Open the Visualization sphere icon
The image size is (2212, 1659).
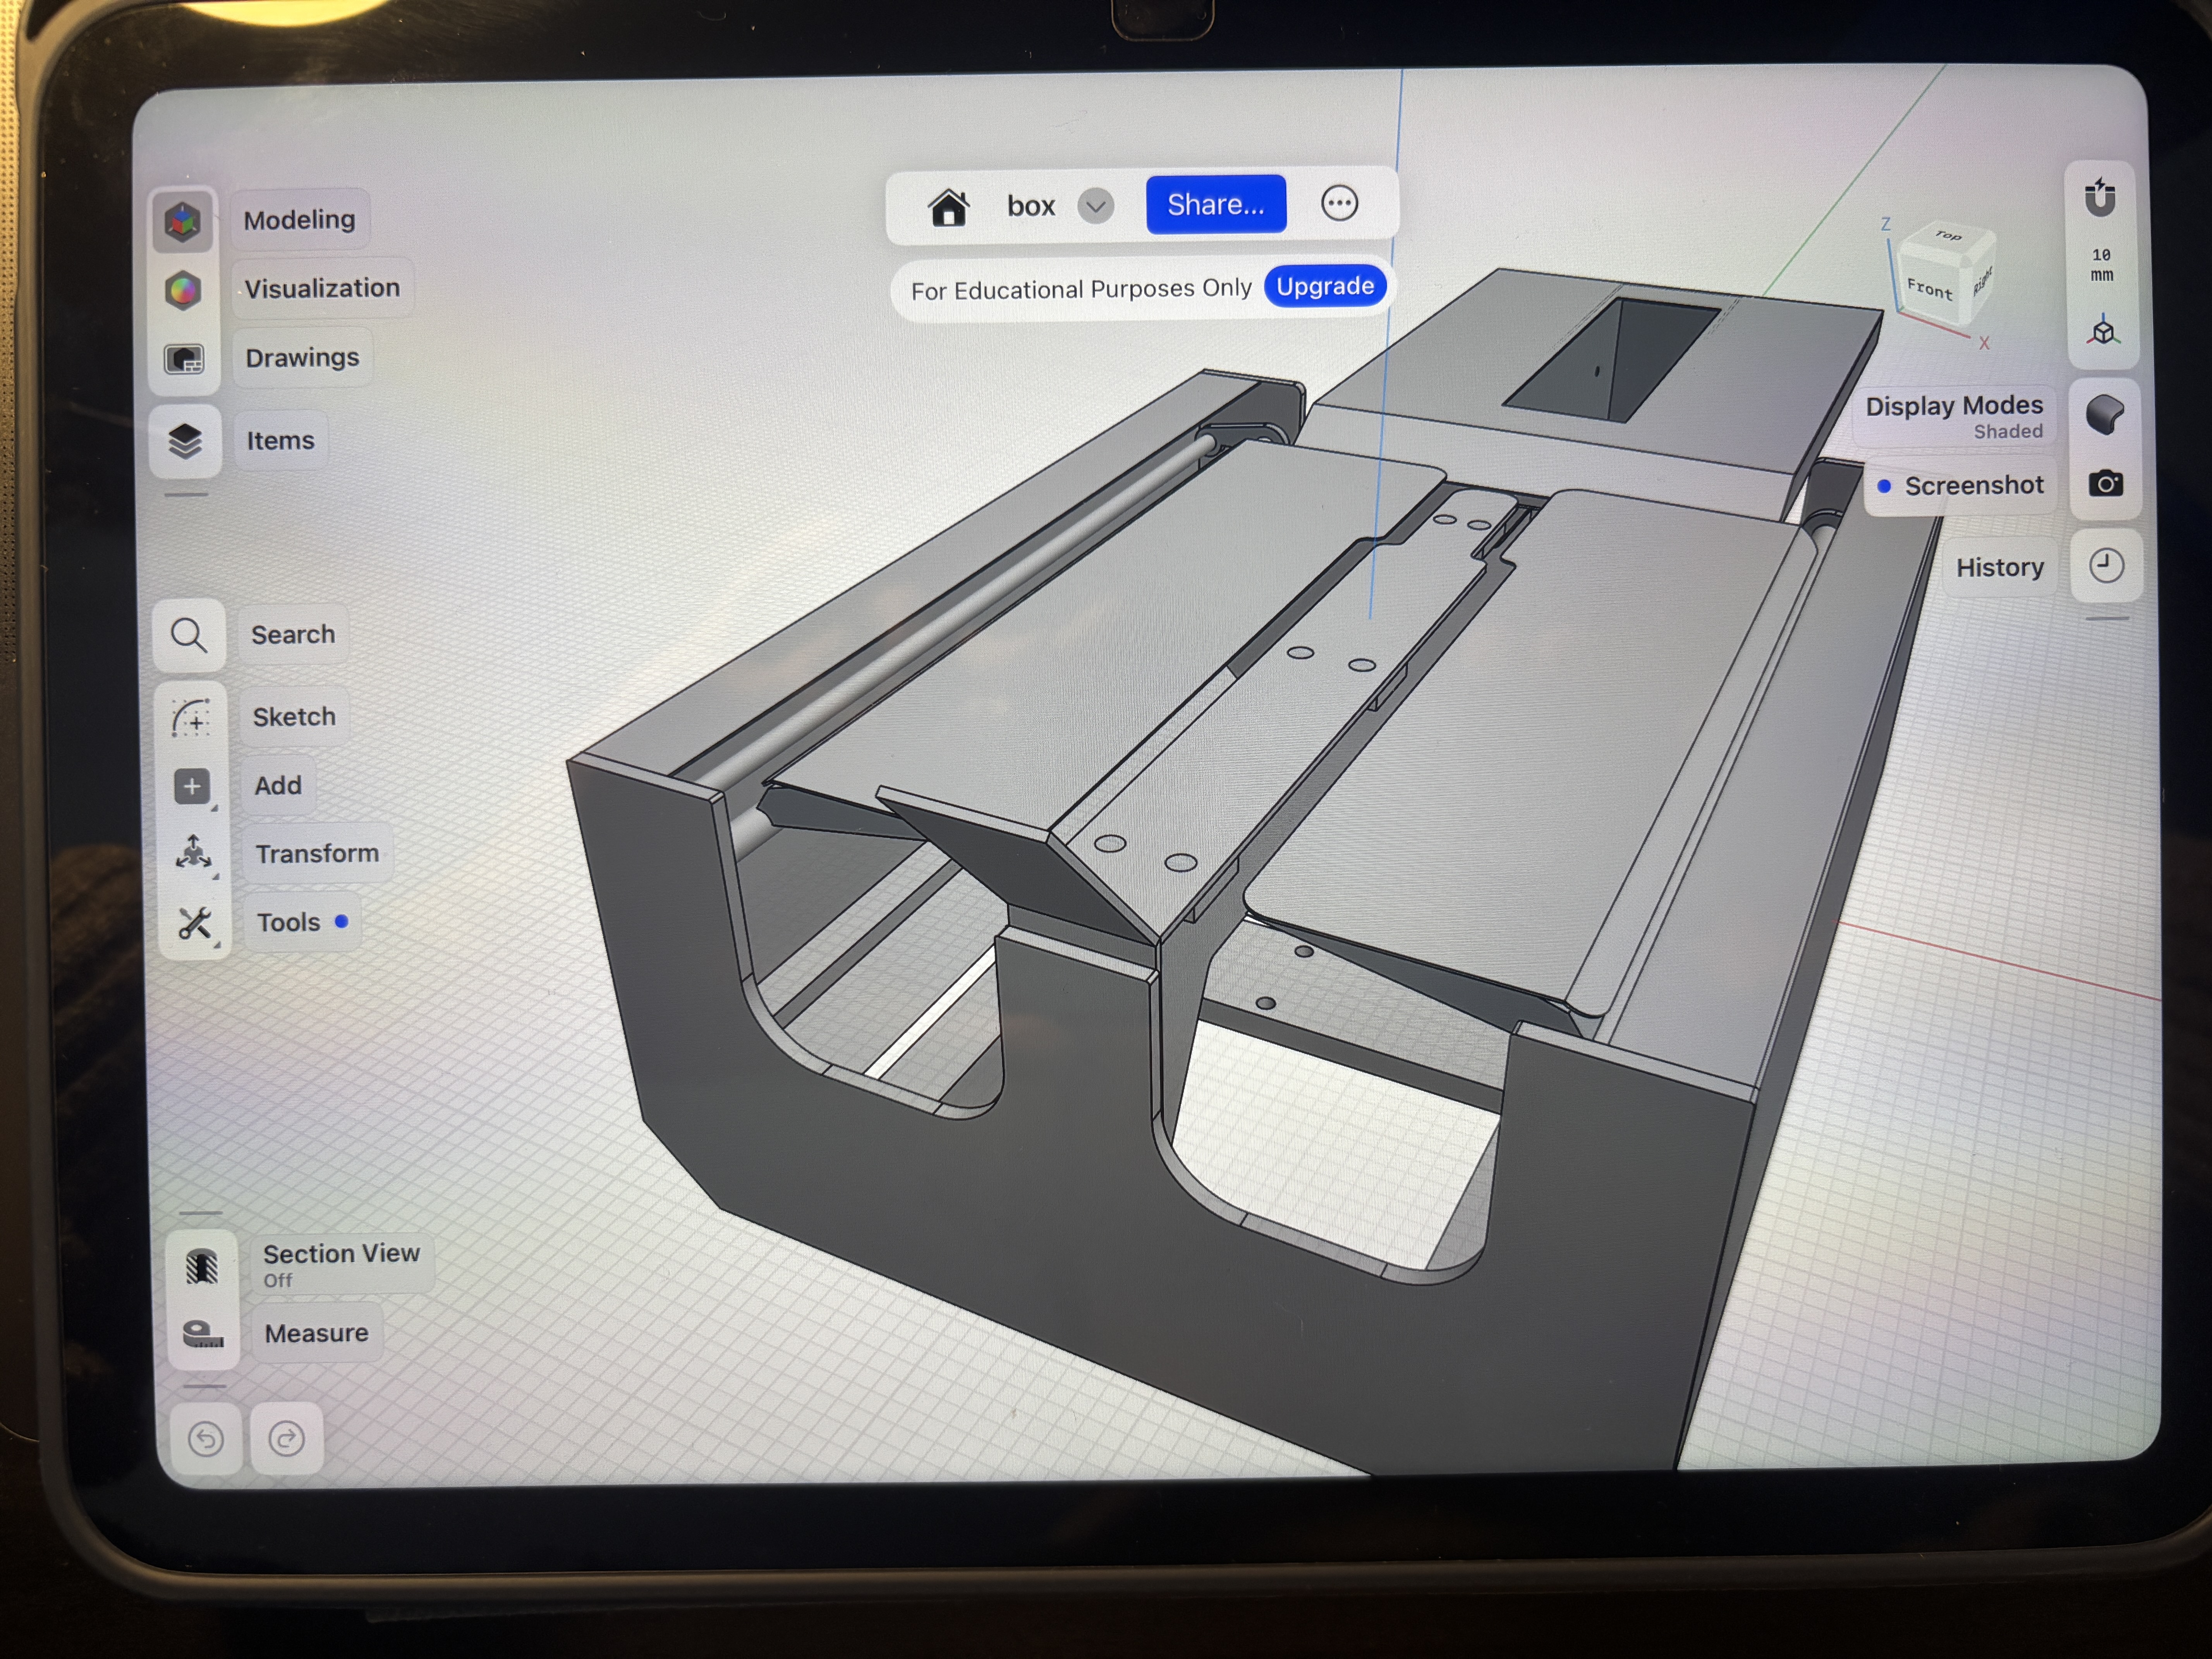pos(183,291)
